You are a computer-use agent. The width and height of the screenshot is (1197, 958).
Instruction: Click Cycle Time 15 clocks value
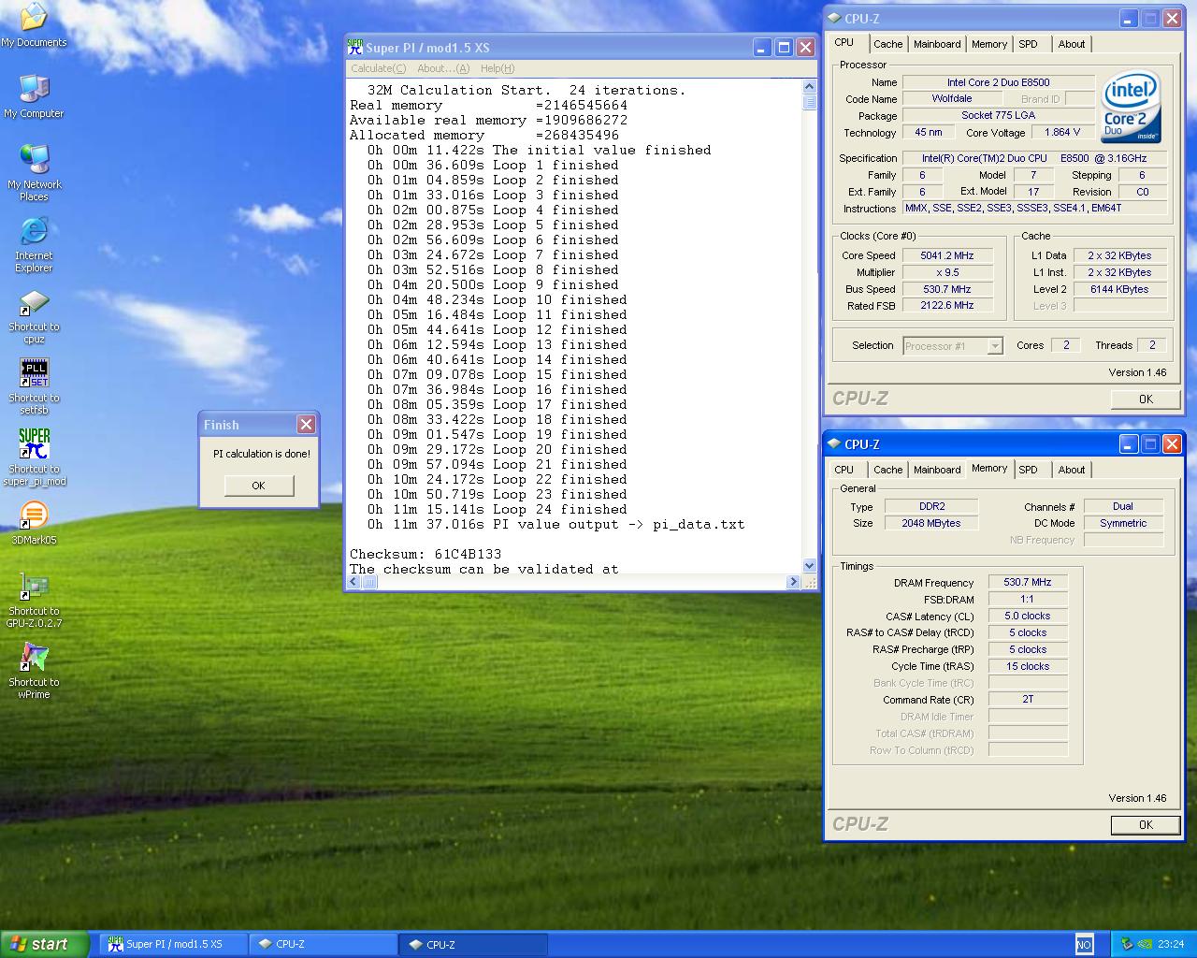point(1028,666)
